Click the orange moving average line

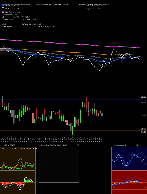click(x=69, y=52)
